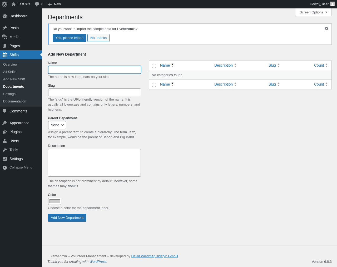Focus the Slug text field
Viewport: 337px width, 267px height.
[x=95, y=92]
